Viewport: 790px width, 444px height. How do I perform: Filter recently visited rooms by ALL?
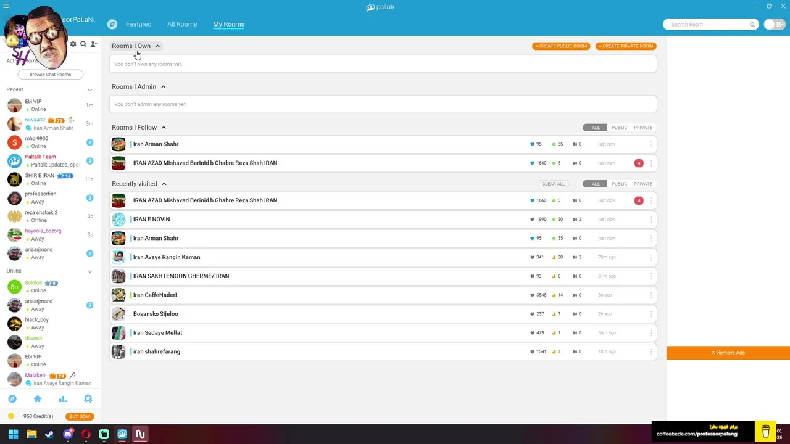(x=596, y=184)
